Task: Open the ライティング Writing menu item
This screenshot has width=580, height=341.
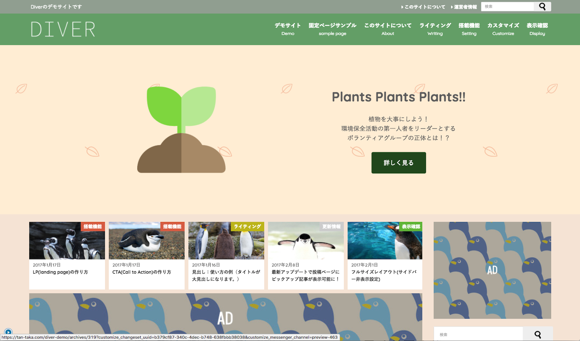Action: (435, 29)
